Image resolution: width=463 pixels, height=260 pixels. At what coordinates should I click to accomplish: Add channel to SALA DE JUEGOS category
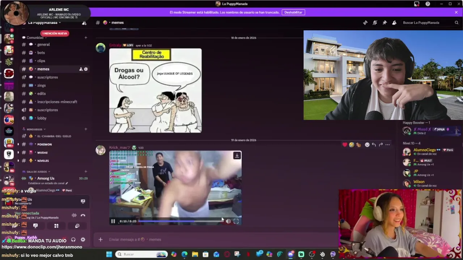tap(86, 172)
